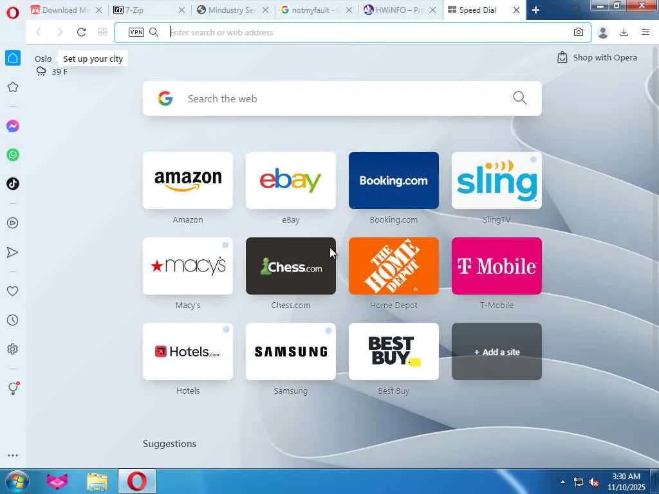Open the Chess.com speed dial tile
This screenshot has height=494, width=659.
coord(291,266)
